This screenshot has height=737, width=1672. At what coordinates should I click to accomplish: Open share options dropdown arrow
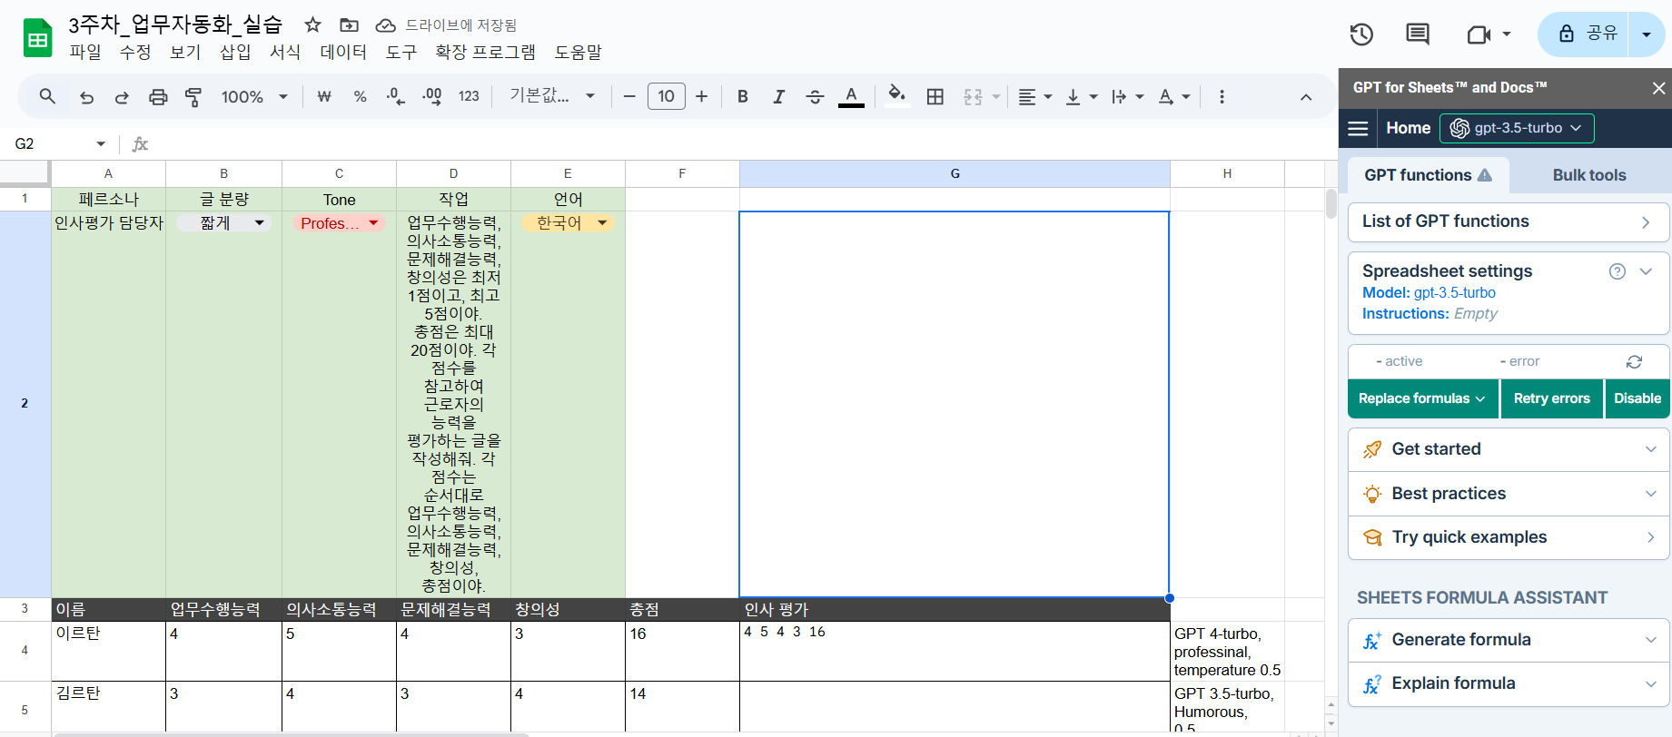(1647, 34)
